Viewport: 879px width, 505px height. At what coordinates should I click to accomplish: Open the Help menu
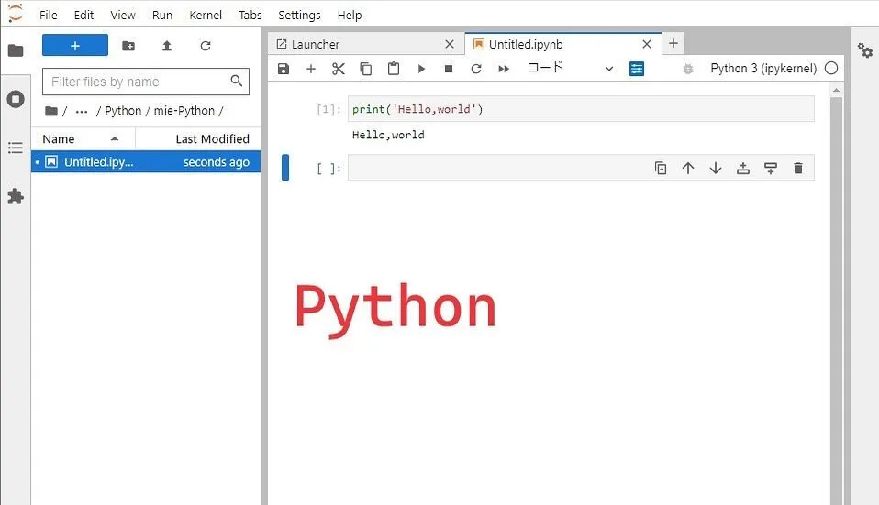point(350,15)
